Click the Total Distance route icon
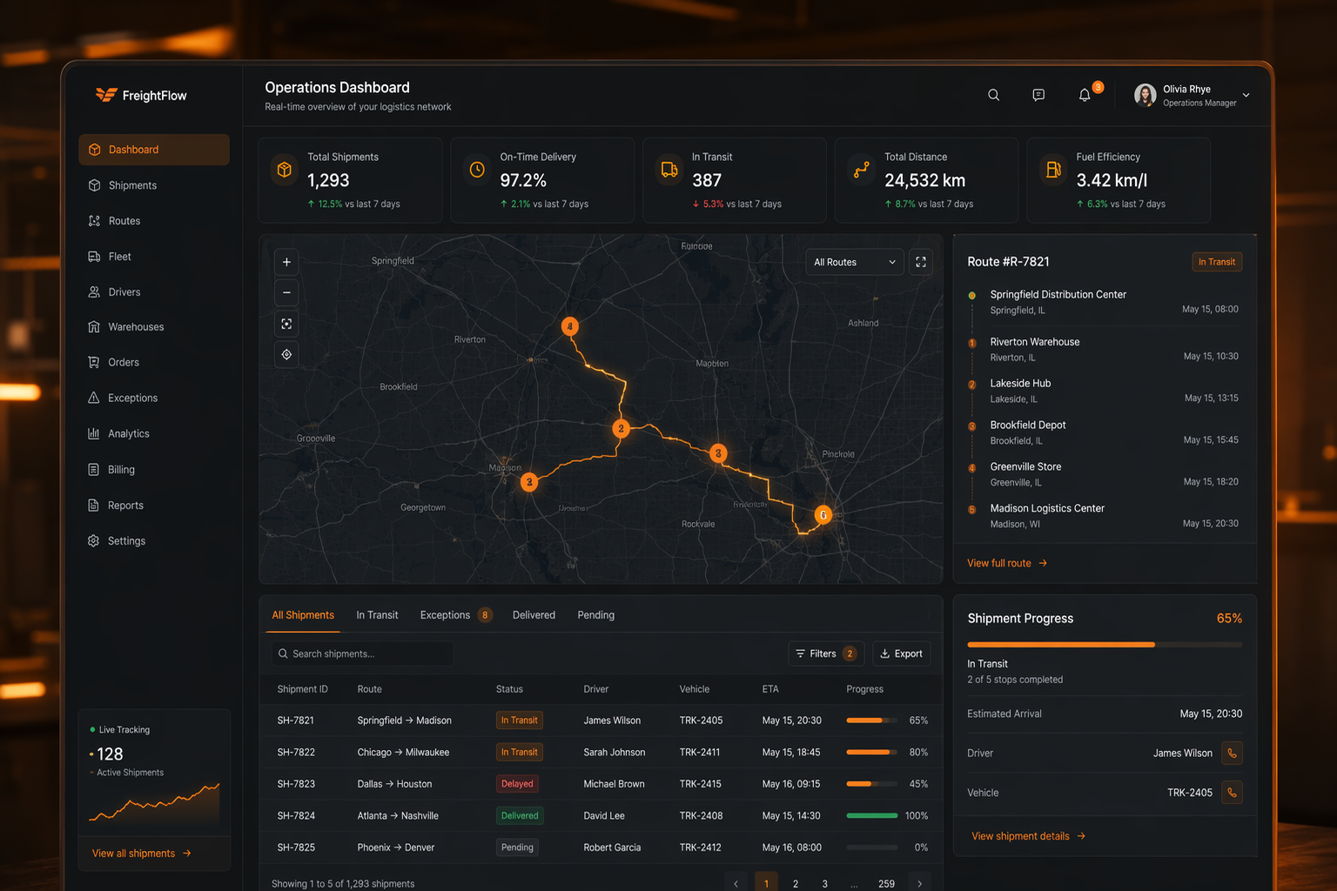The height and width of the screenshot is (891, 1337). (x=862, y=170)
